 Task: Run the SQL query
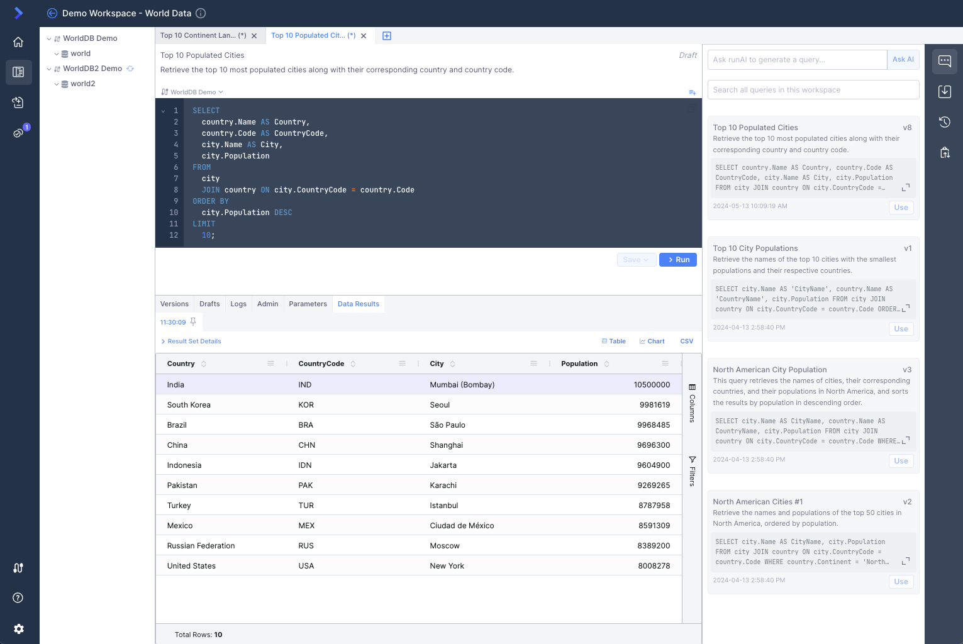[x=677, y=260]
